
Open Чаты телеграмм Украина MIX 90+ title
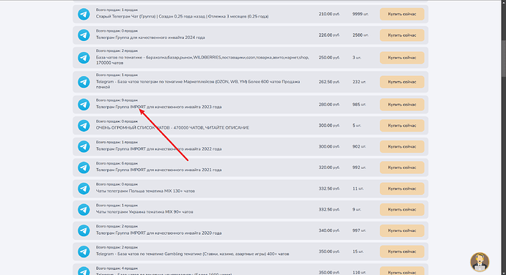(144, 212)
